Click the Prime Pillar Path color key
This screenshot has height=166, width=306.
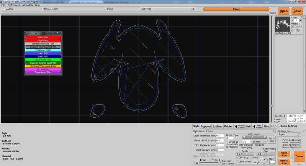tap(43, 72)
